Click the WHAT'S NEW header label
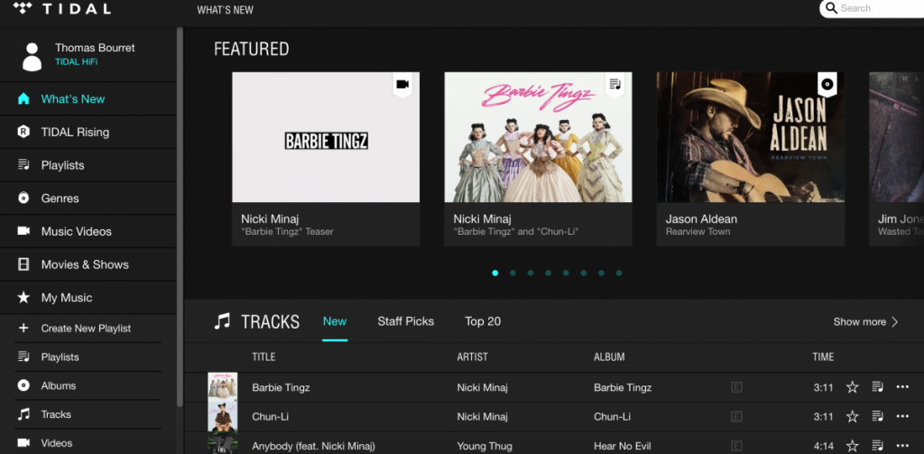 pos(225,10)
